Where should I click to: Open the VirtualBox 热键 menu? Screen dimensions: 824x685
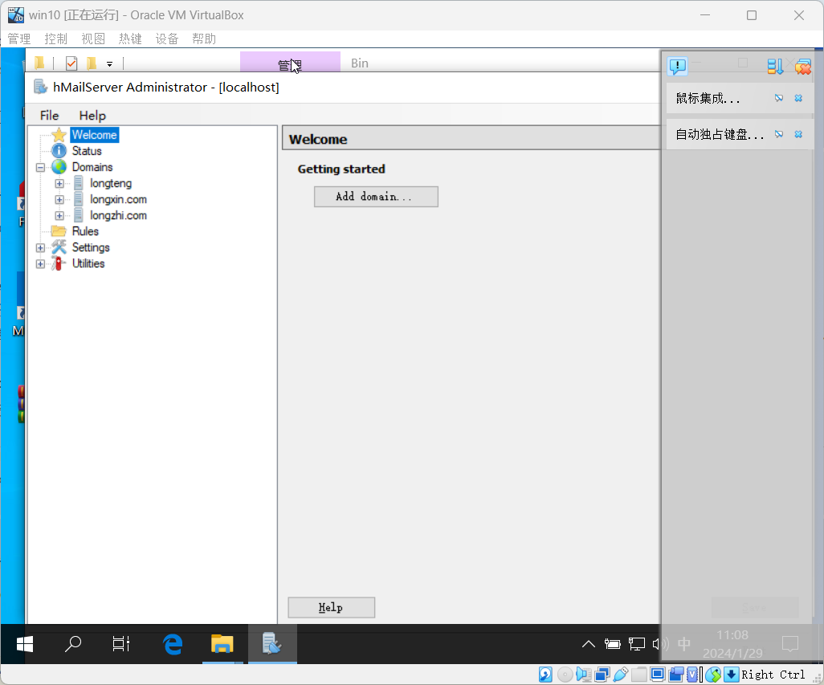130,39
